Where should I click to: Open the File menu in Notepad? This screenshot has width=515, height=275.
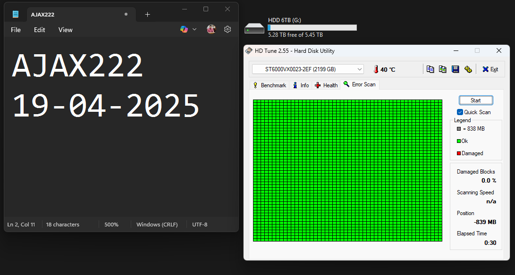click(x=16, y=30)
